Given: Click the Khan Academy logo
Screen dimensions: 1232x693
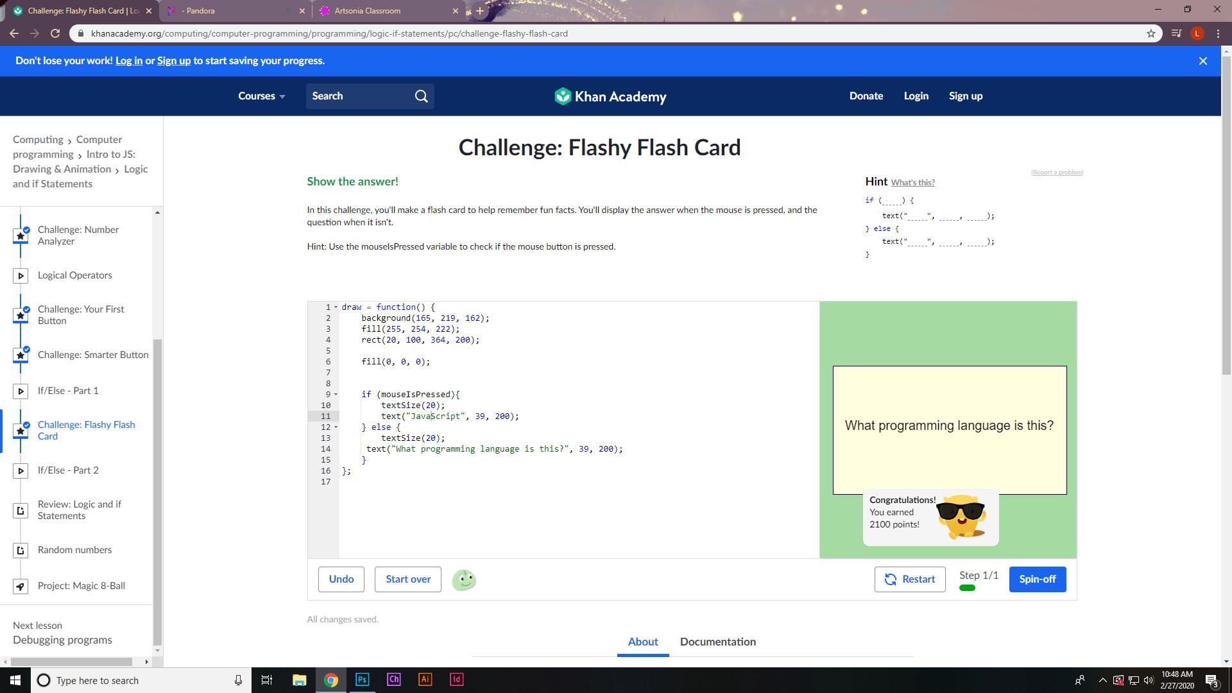Looking at the screenshot, I should tap(610, 96).
